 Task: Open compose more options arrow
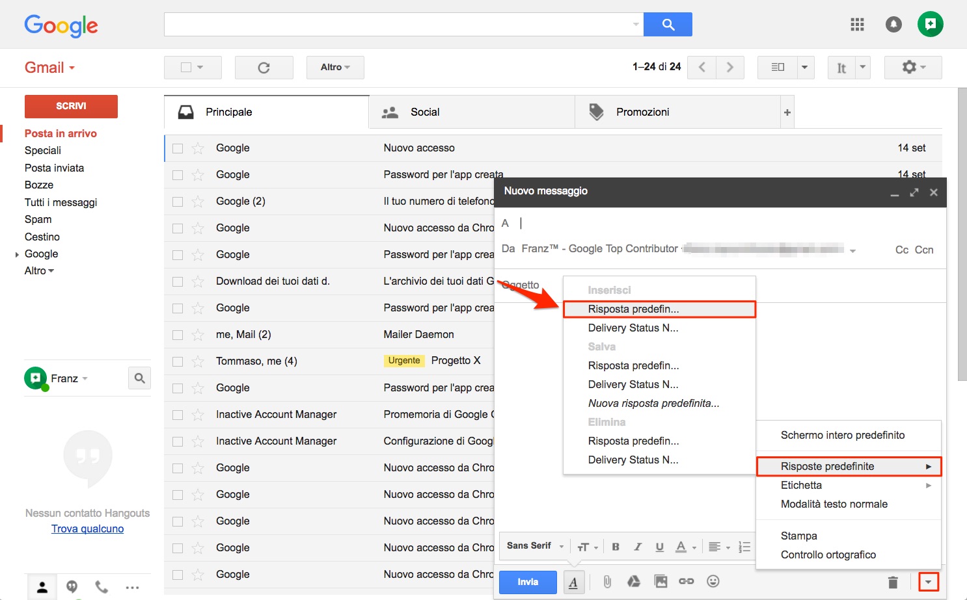click(x=929, y=582)
